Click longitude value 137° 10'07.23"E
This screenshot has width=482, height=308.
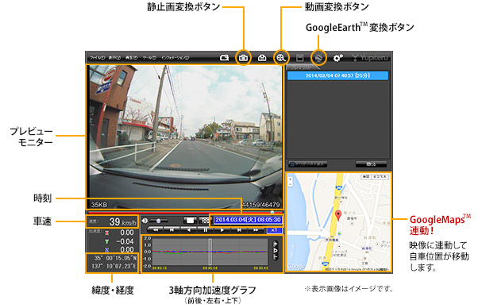coord(114,266)
